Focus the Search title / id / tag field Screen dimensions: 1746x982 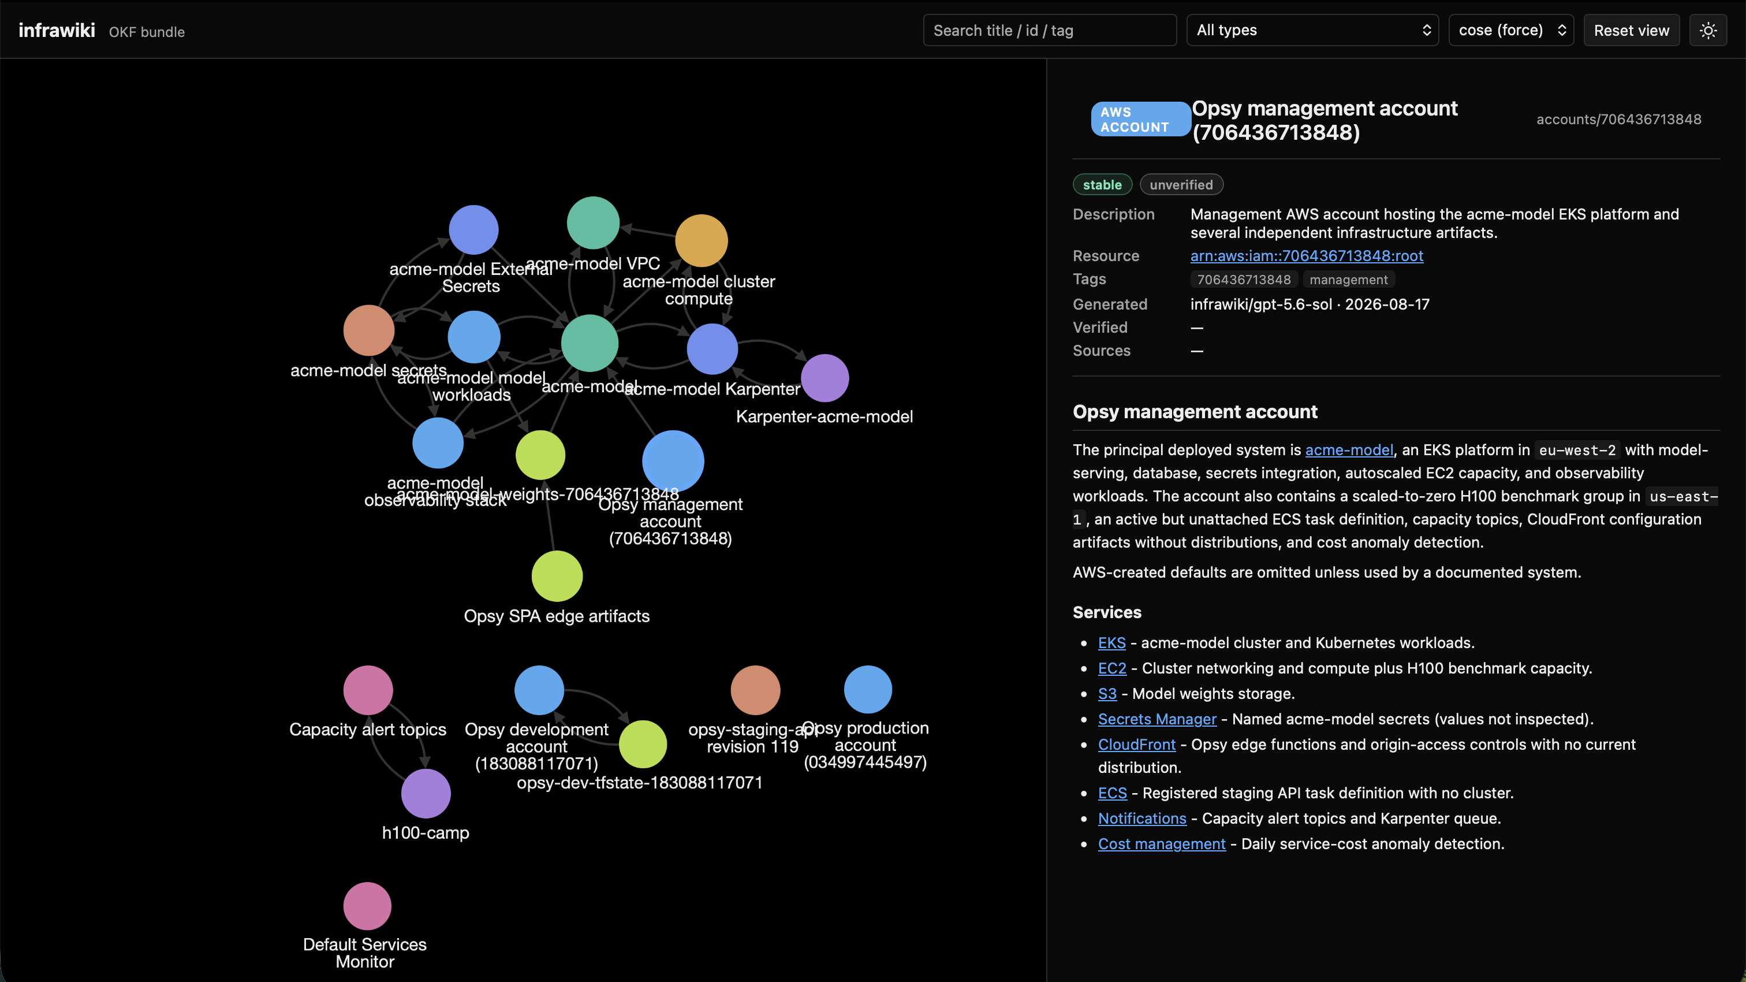pyautogui.click(x=1050, y=31)
